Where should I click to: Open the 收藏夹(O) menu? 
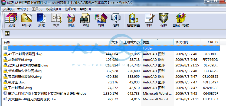pyautogui.click(x=54, y=9)
